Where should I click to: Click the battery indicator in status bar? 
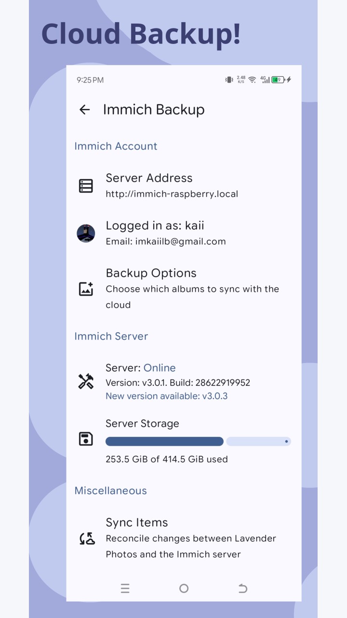click(278, 80)
